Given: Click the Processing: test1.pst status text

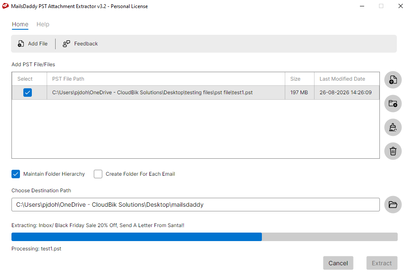Looking at the screenshot, I should pos(37,248).
